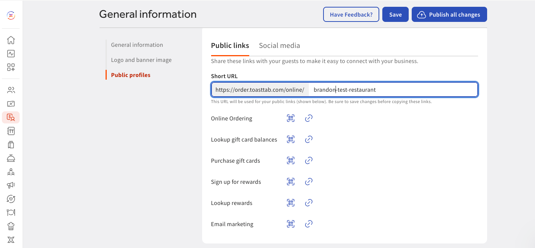This screenshot has height=248, width=535.
Task: Show QR code for Purchase gift cards
Action: point(291,160)
